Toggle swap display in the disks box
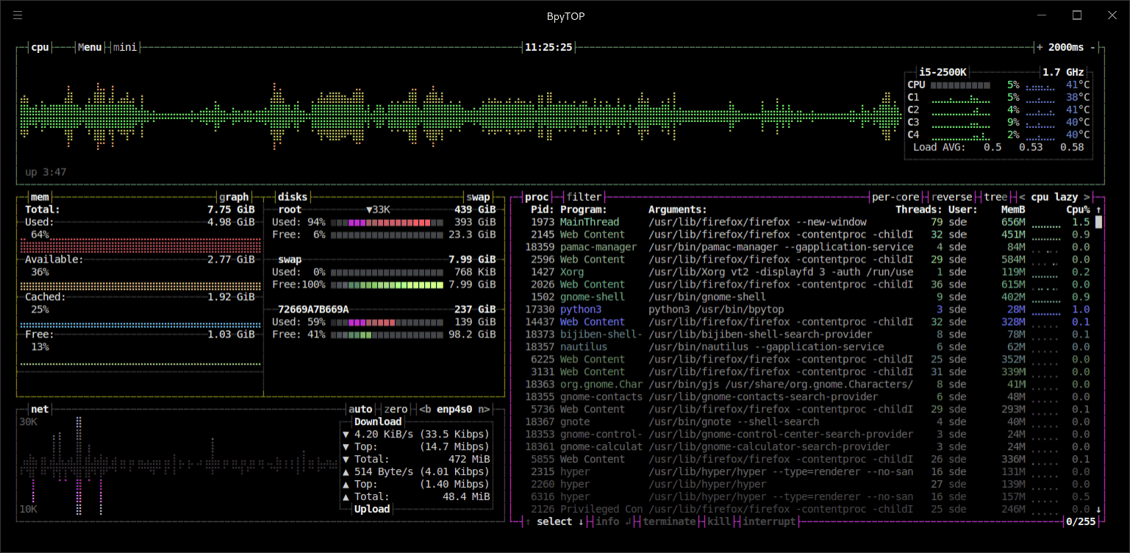This screenshot has width=1130, height=553. pyautogui.click(x=479, y=197)
